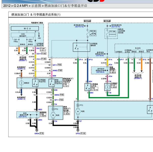
Task: Select the motor symbol in 燃油加油口门执行器
Action: [53, 115]
